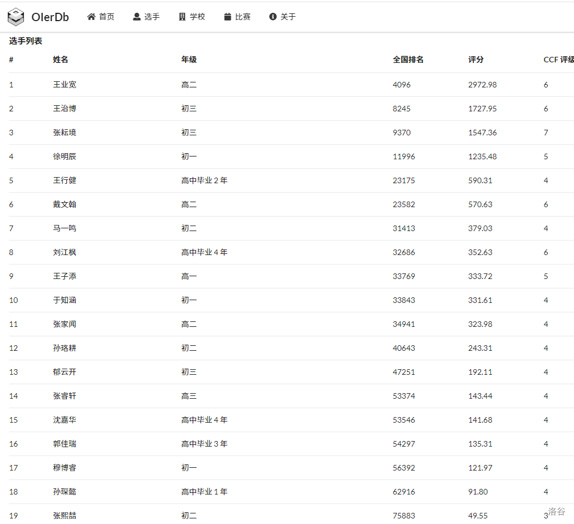This screenshot has width=574, height=524.
Task: Open player 王业宽's profile link
Action: pos(65,85)
